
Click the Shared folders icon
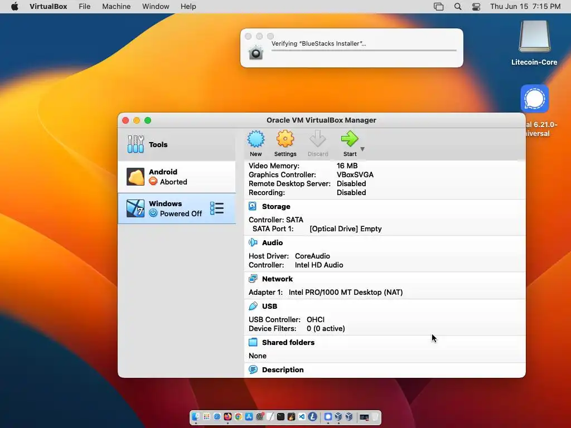(253, 342)
